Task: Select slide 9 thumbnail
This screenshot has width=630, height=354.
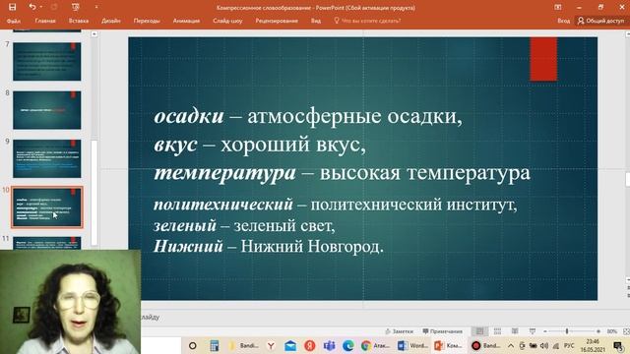Action: point(47,158)
